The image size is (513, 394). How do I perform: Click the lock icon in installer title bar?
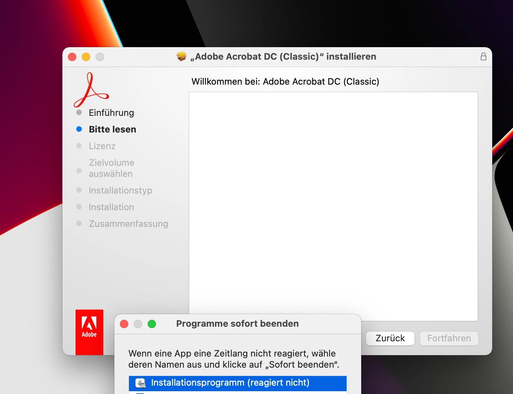pos(483,57)
